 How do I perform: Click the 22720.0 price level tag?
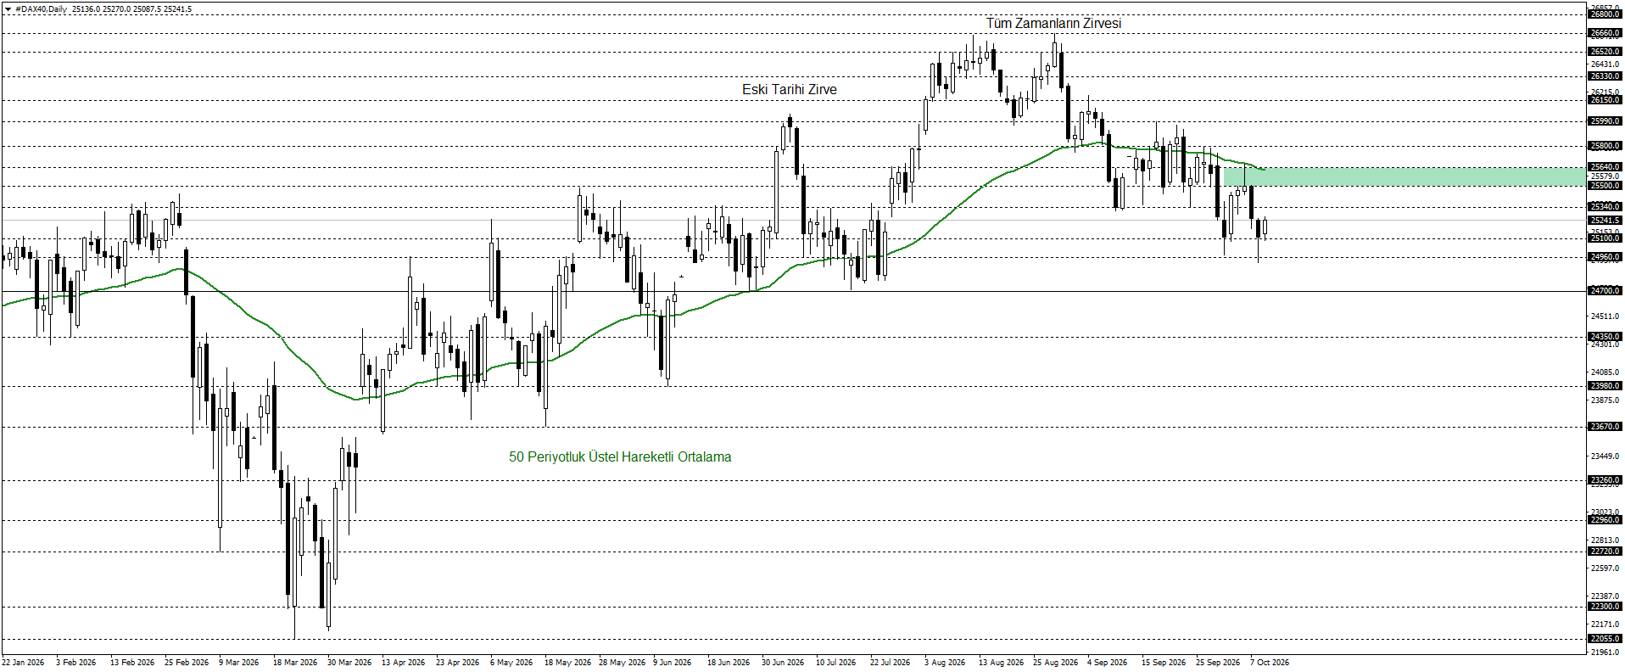(1605, 552)
